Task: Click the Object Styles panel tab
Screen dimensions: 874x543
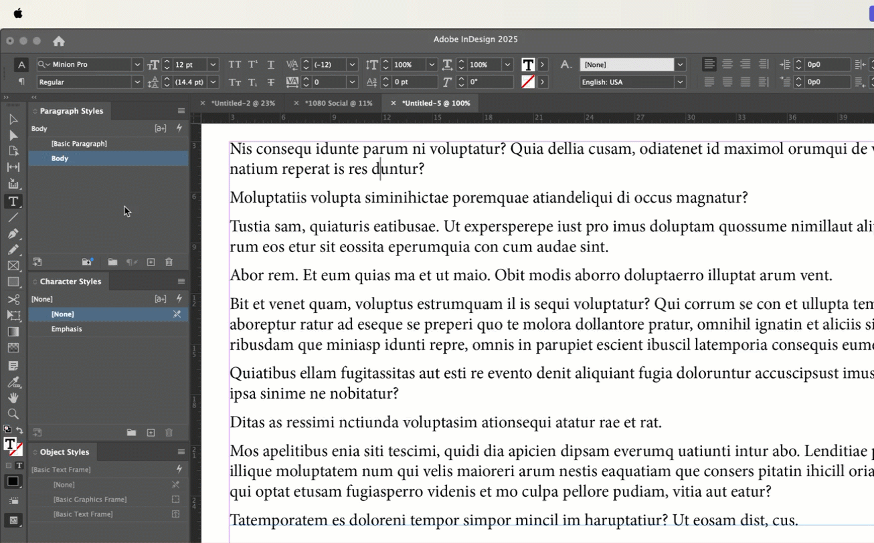Action: click(64, 452)
